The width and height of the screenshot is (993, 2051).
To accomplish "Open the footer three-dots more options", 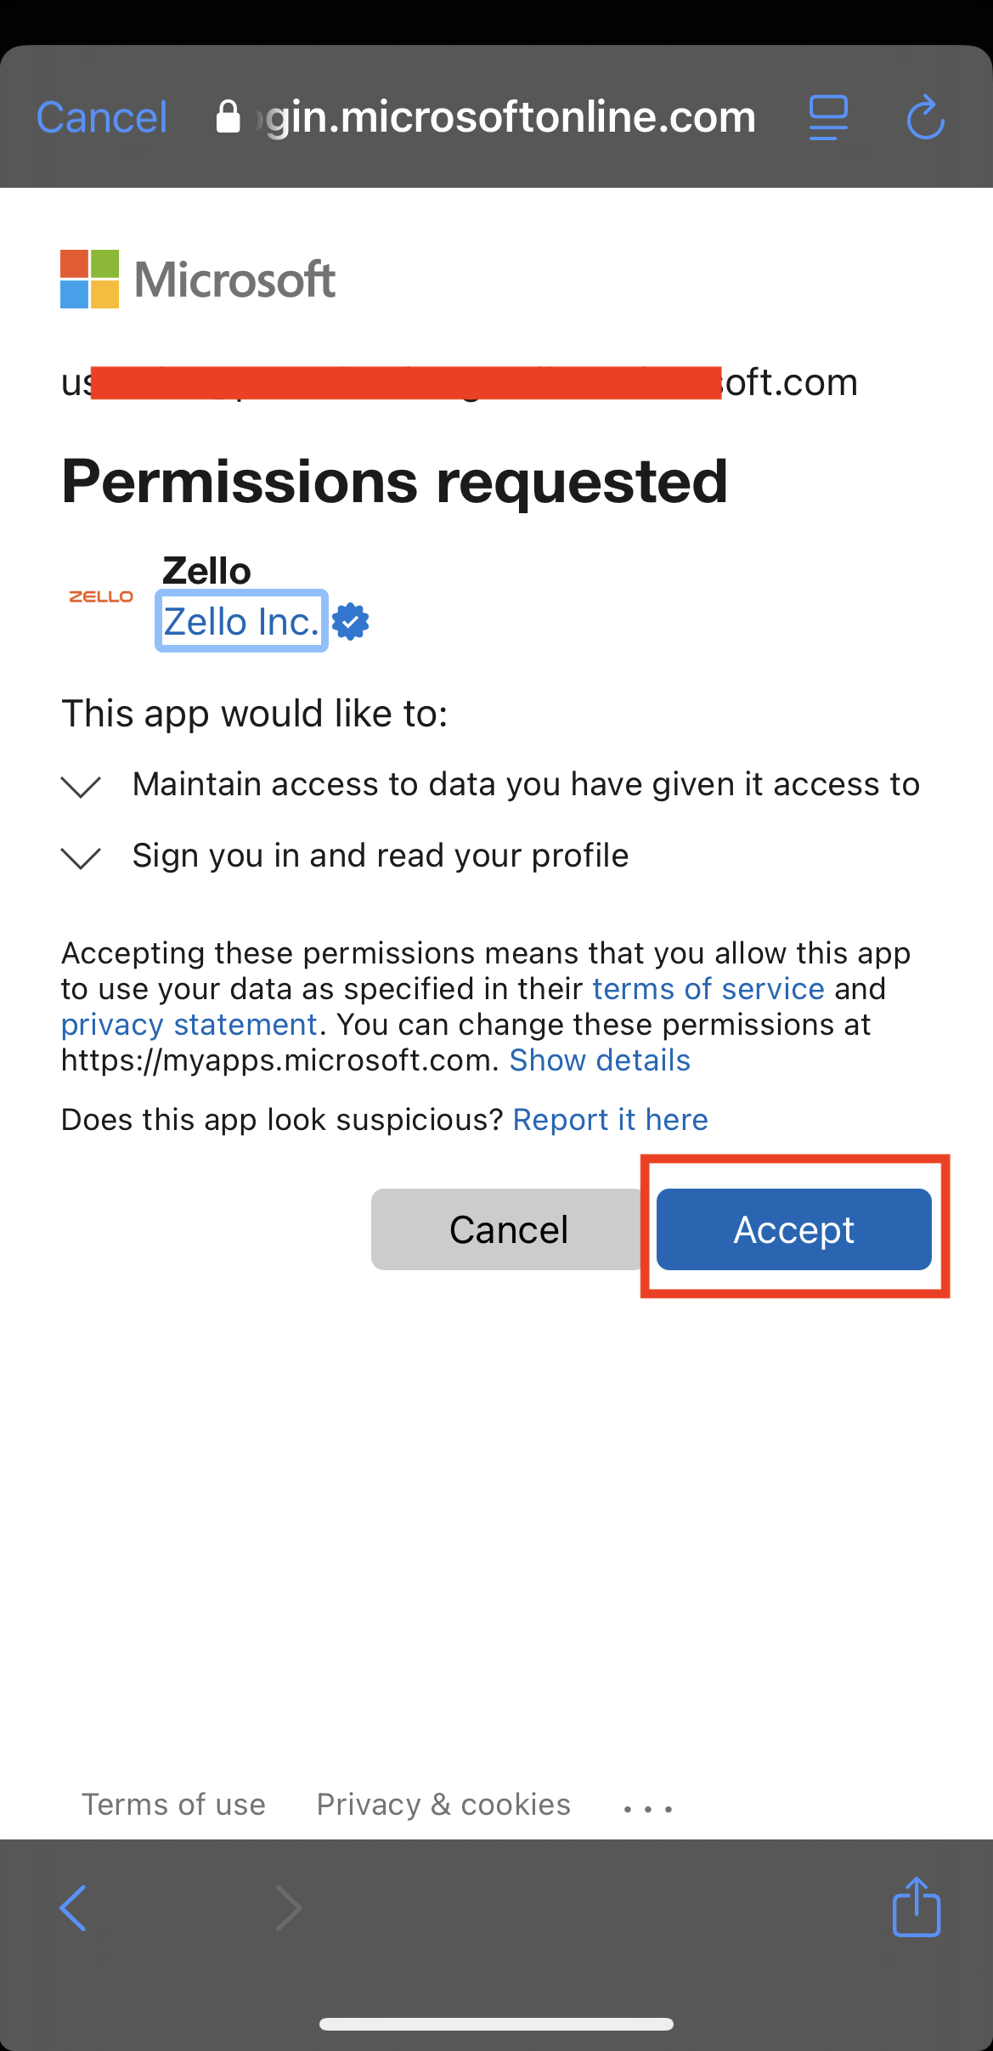I will 648,1809.
